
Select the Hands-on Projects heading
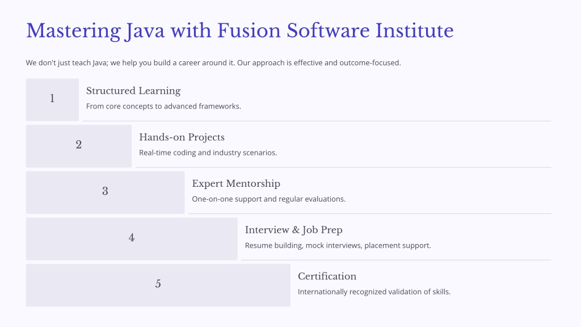click(x=182, y=137)
